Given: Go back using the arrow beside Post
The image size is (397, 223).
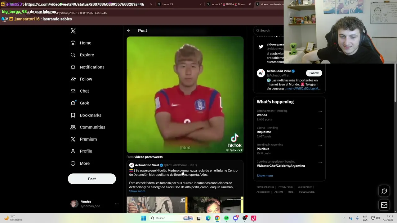Looking at the screenshot, I should [x=129, y=30].
